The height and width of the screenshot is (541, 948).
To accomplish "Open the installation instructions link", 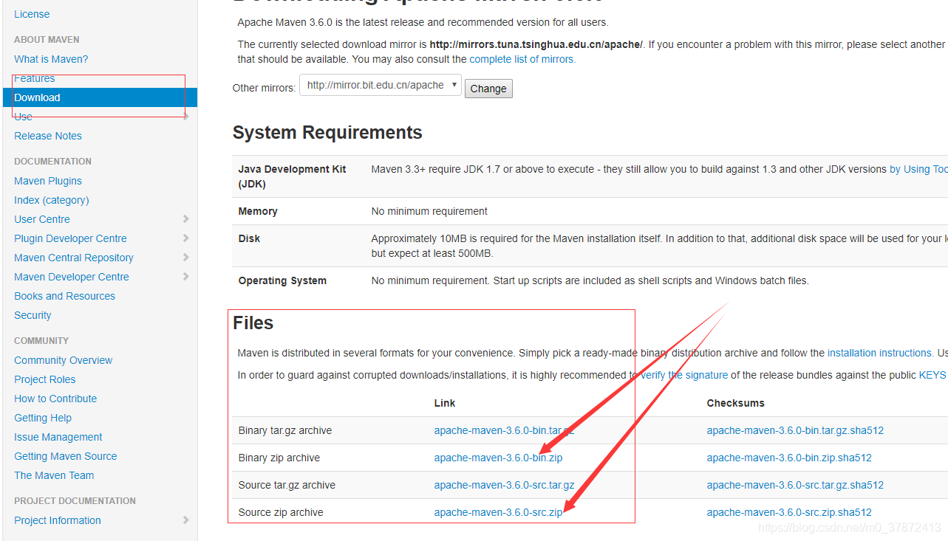I will pyautogui.click(x=879, y=353).
